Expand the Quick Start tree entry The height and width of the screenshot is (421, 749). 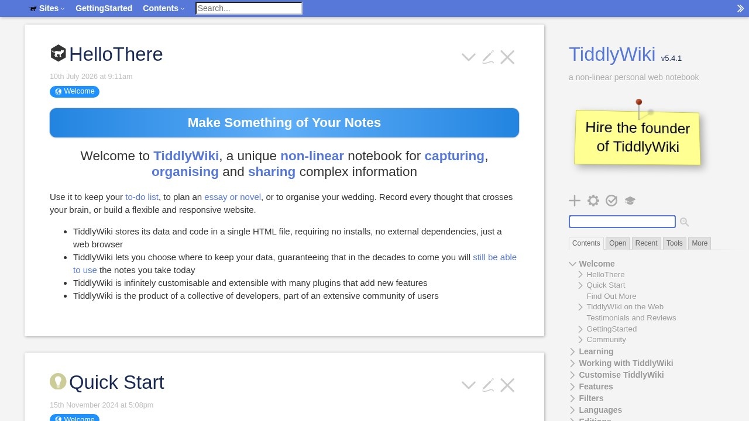(580, 285)
